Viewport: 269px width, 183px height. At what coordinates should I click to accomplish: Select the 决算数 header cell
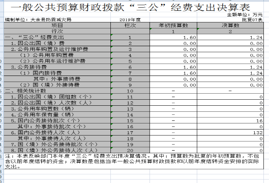[x=230, y=26]
